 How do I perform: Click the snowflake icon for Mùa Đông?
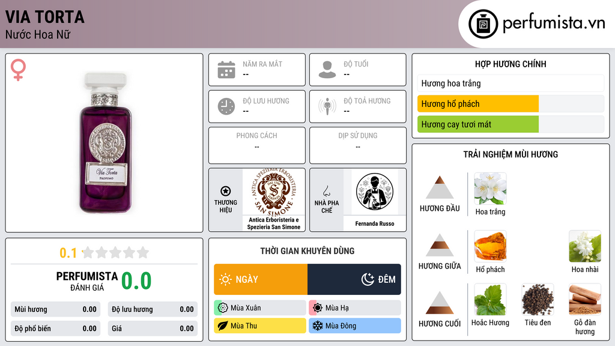[x=318, y=326]
